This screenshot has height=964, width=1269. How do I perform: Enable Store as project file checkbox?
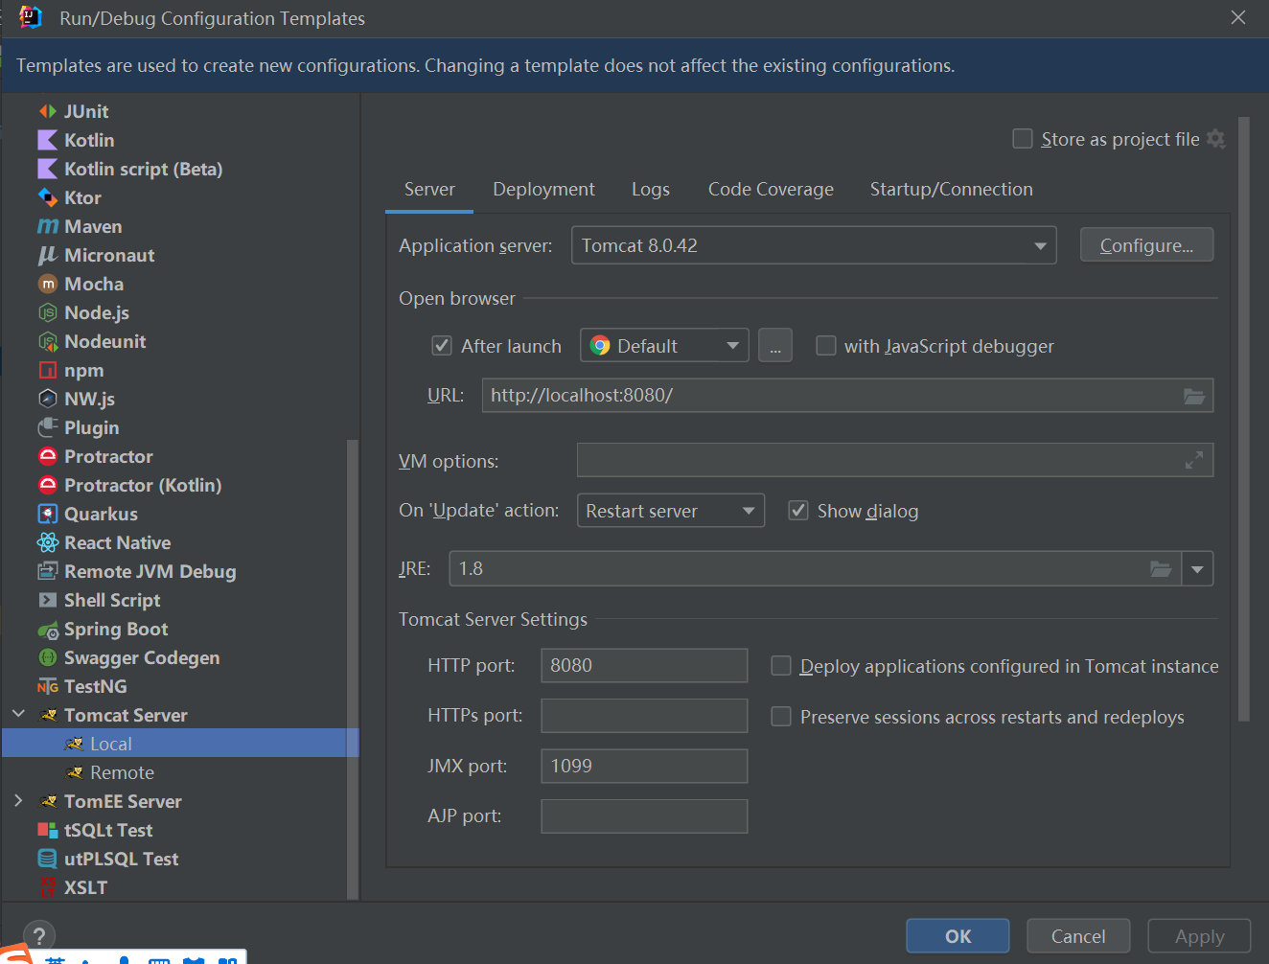tap(1023, 139)
